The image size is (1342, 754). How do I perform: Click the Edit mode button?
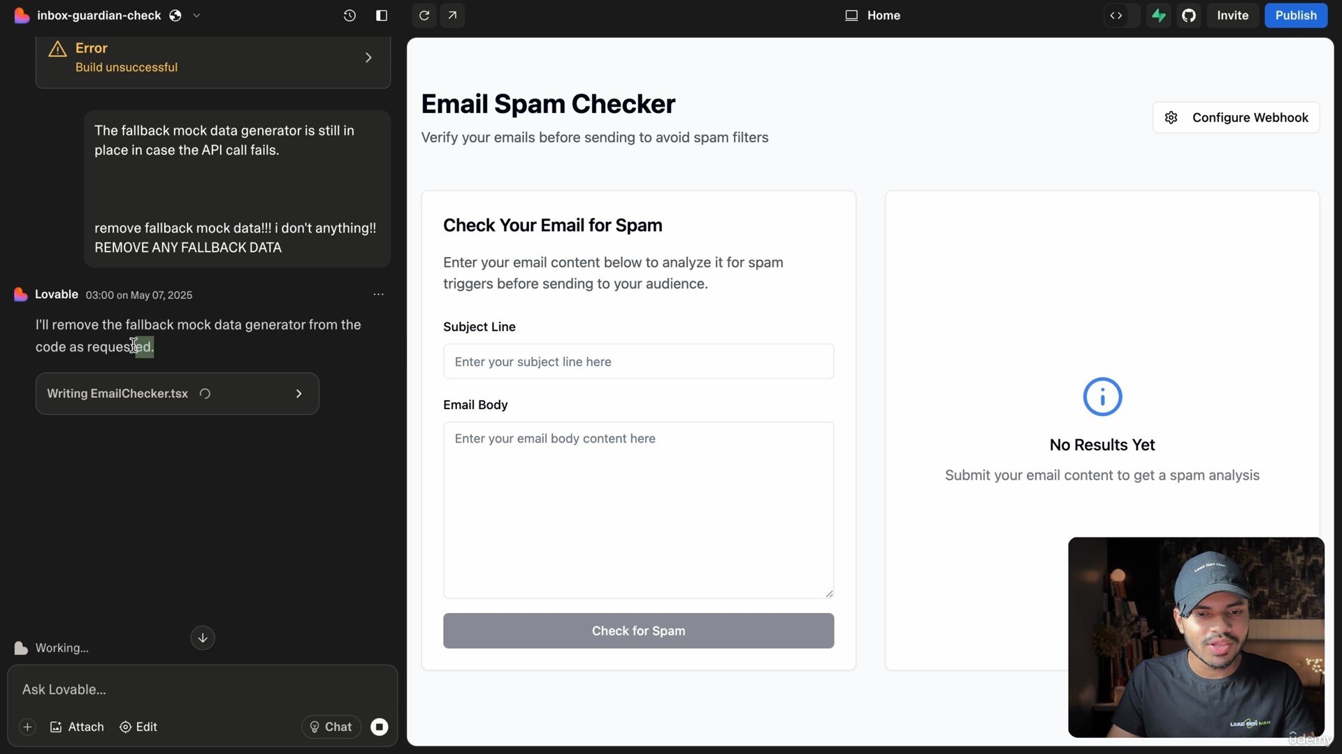coord(138,727)
